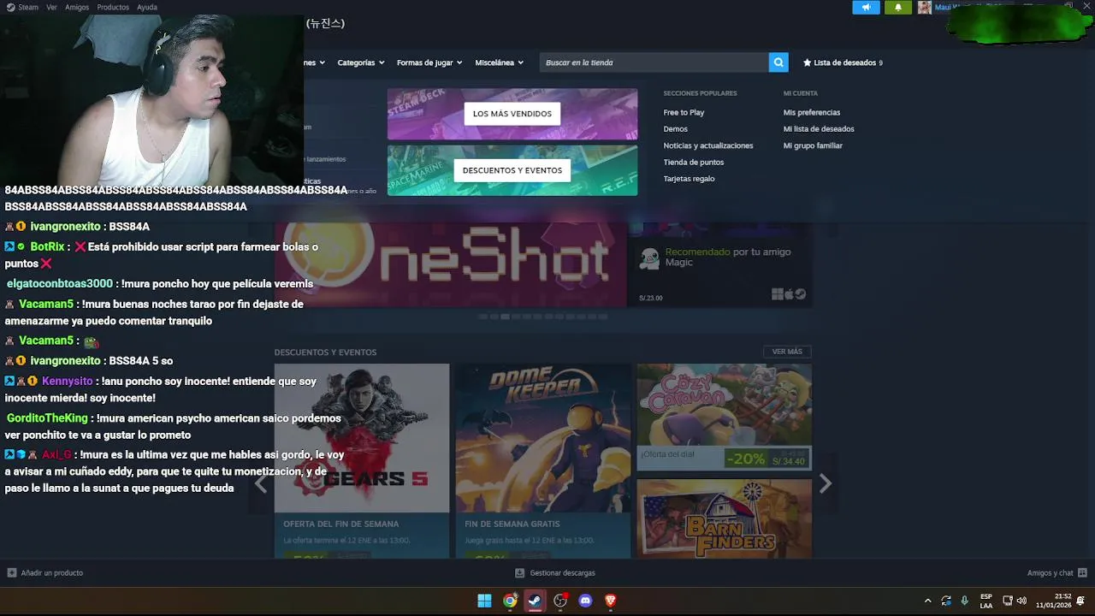Click the volume speaker tray icon
The width and height of the screenshot is (1095, 616).
pyautogui.click(x=1021, y=601)
